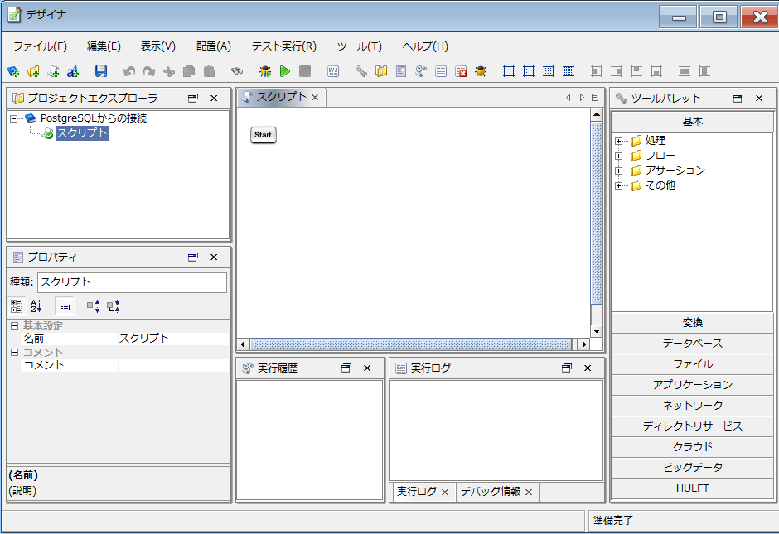Open the tab list dropdown in the script editor
The image size is (779, 534).
pos(595,97)
